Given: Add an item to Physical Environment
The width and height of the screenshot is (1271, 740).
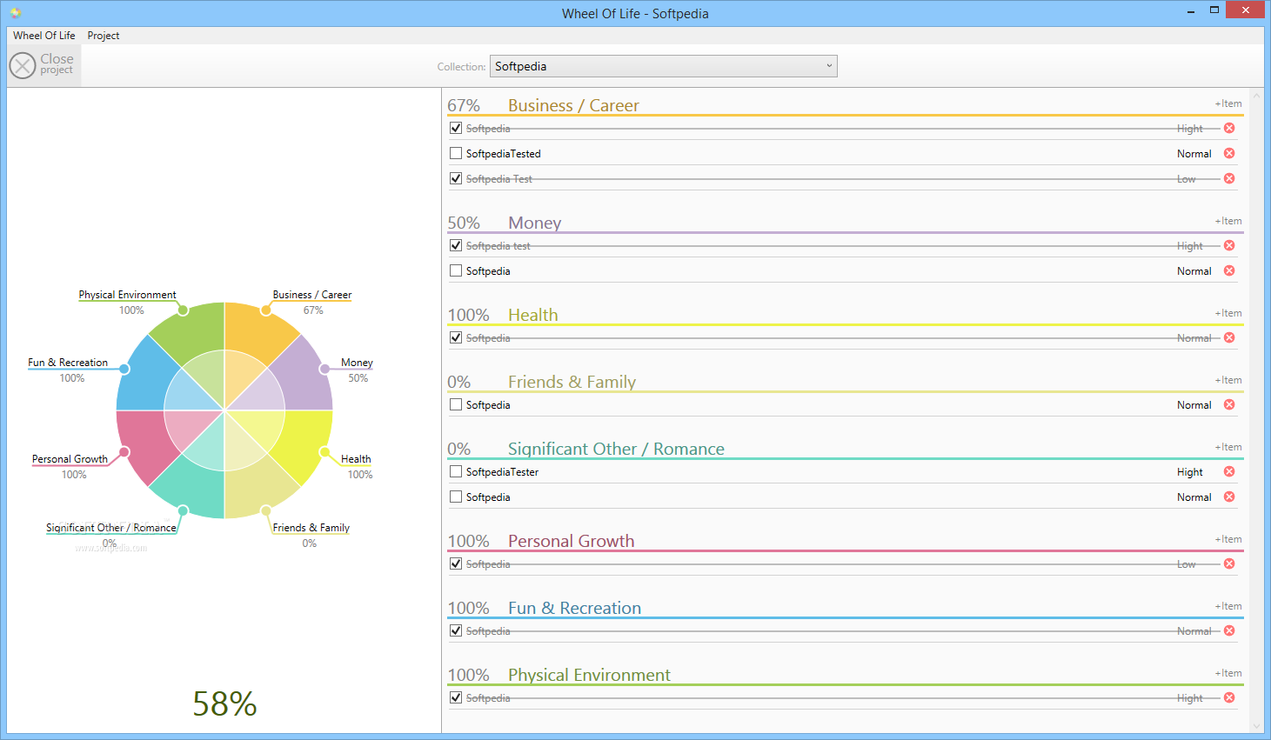Looking at the screenshot, I should coord(1228,673).
